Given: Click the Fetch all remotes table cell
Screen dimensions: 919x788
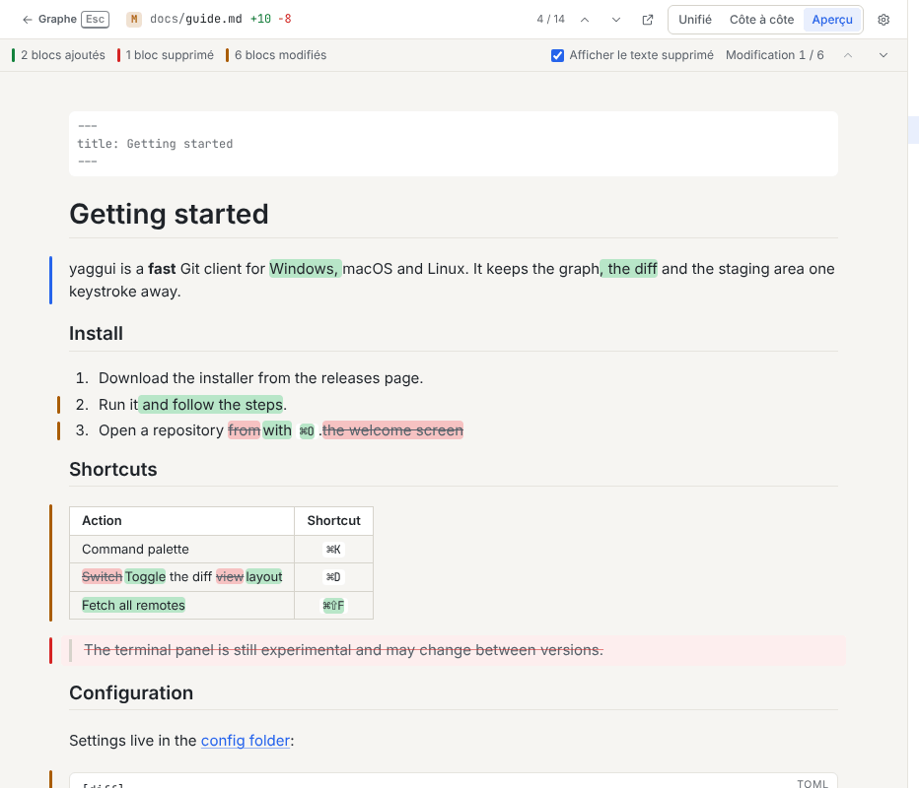Looking at the screenshot, I should tap(181, 606).
